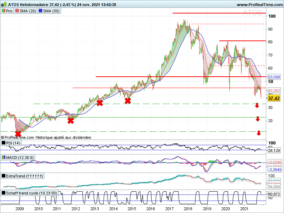Click the SMA (20) value label 43,262
Viewport: 284px width, 213px height.
274,91
